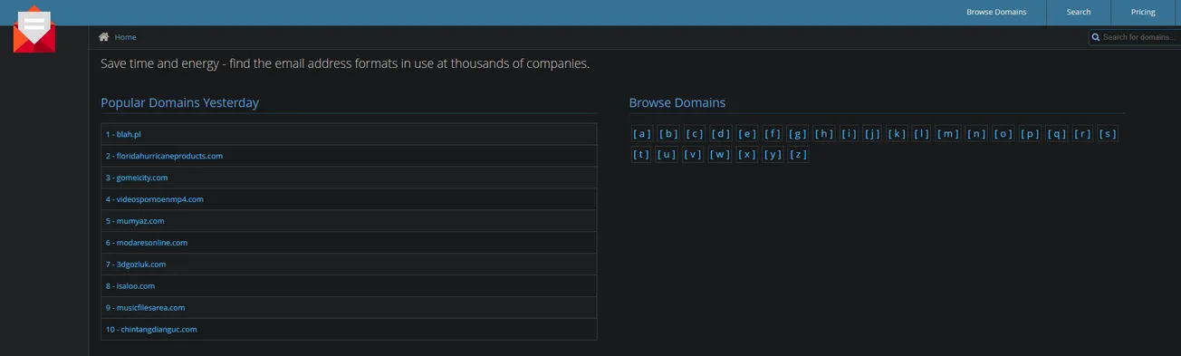Browse domains starting with [o]

click(1003, 134)
